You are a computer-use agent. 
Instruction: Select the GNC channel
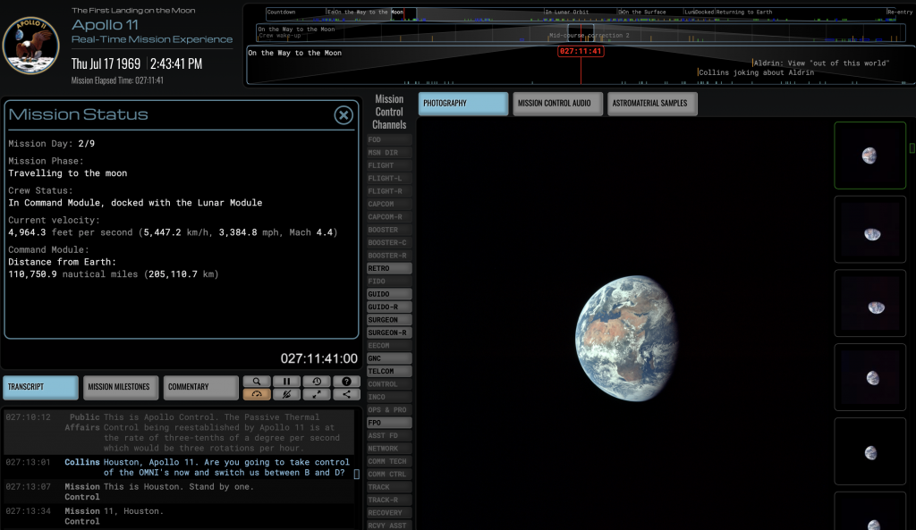389,358
